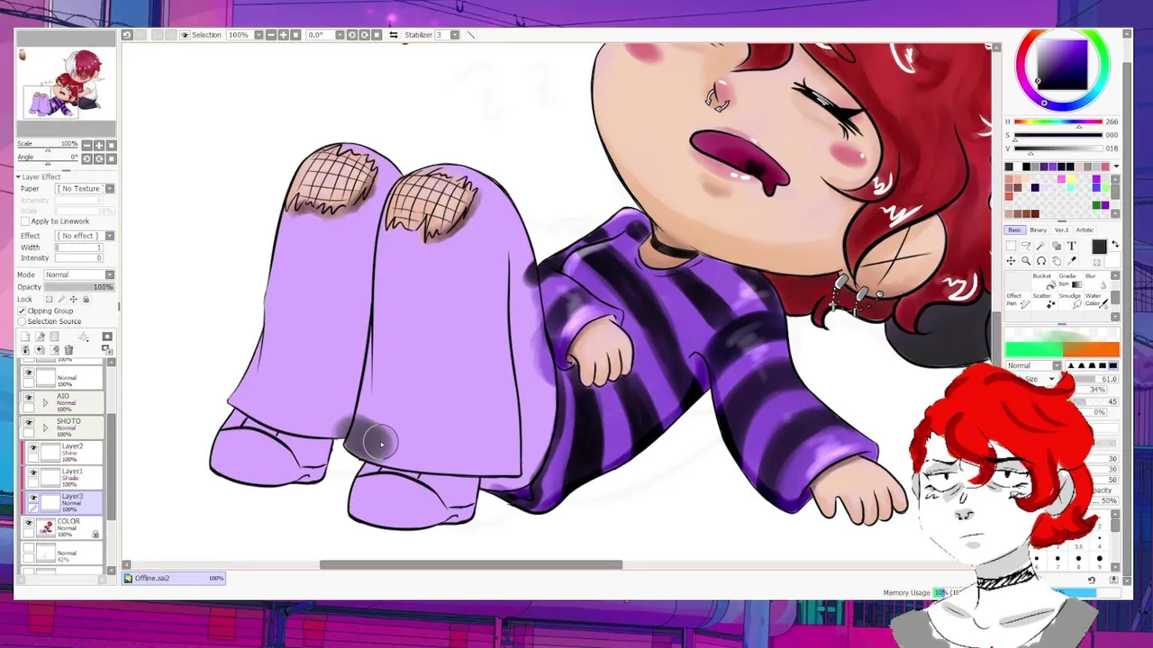This screenshot has height=648, width=1153.
Task: Switch to the Binary tool tab
Action: click(x=1038, y=230)
